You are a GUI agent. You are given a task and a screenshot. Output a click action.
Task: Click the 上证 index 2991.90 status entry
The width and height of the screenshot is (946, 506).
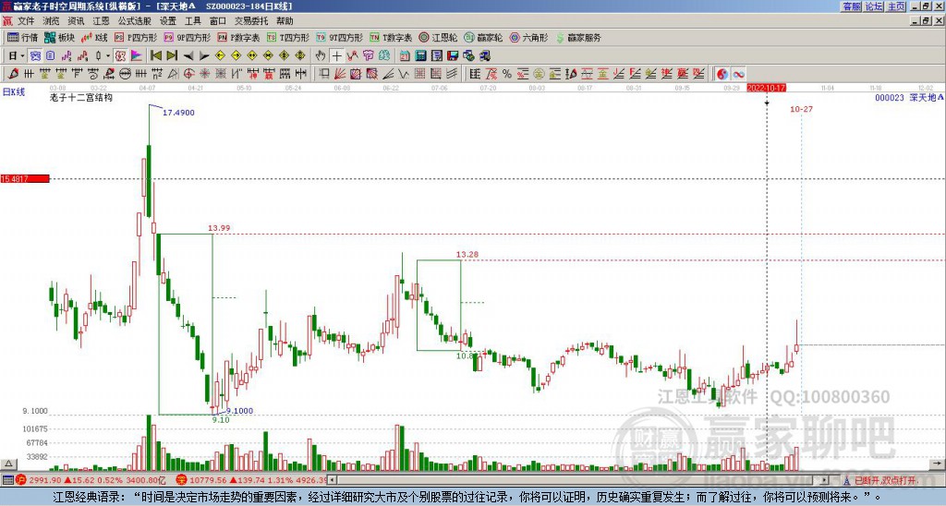pyautogui.click(x=91, y=481)
